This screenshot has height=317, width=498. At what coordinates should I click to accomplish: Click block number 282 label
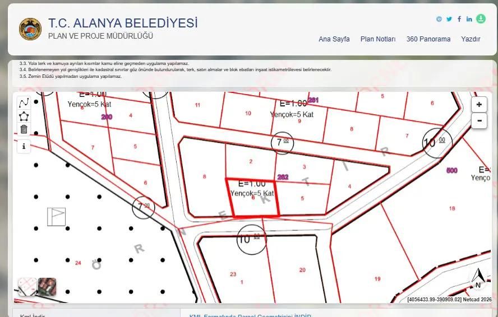point(283,177)
